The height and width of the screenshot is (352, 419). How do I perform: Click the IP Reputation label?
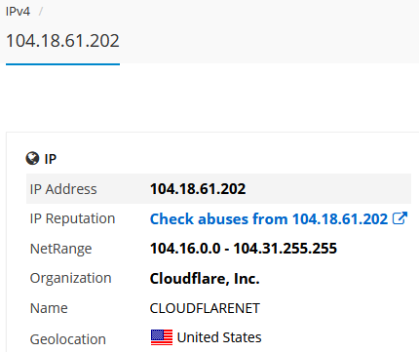[x=72, y=218]
